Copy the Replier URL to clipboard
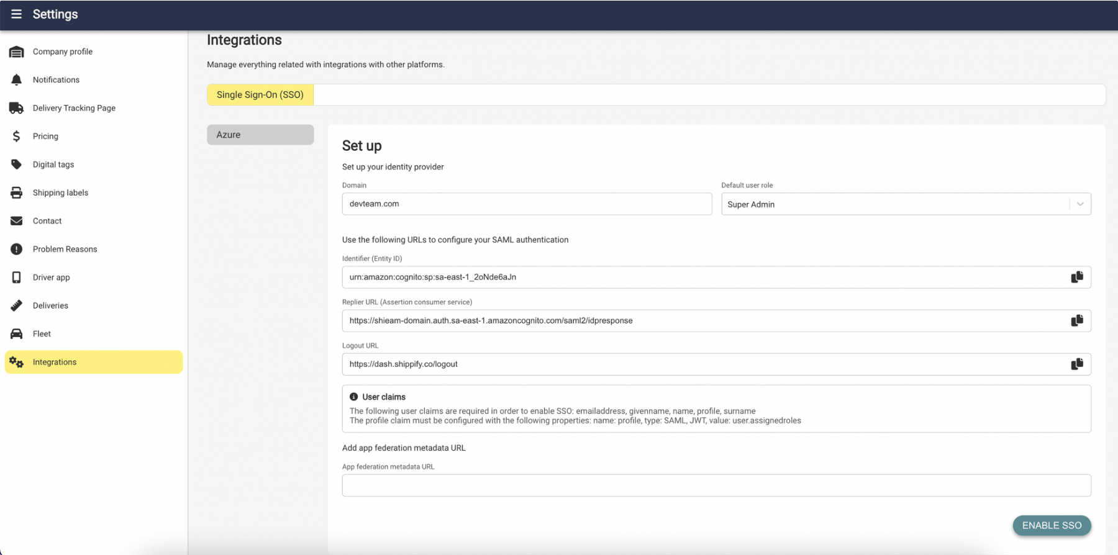1118x555 pixels. point(1077,320)
